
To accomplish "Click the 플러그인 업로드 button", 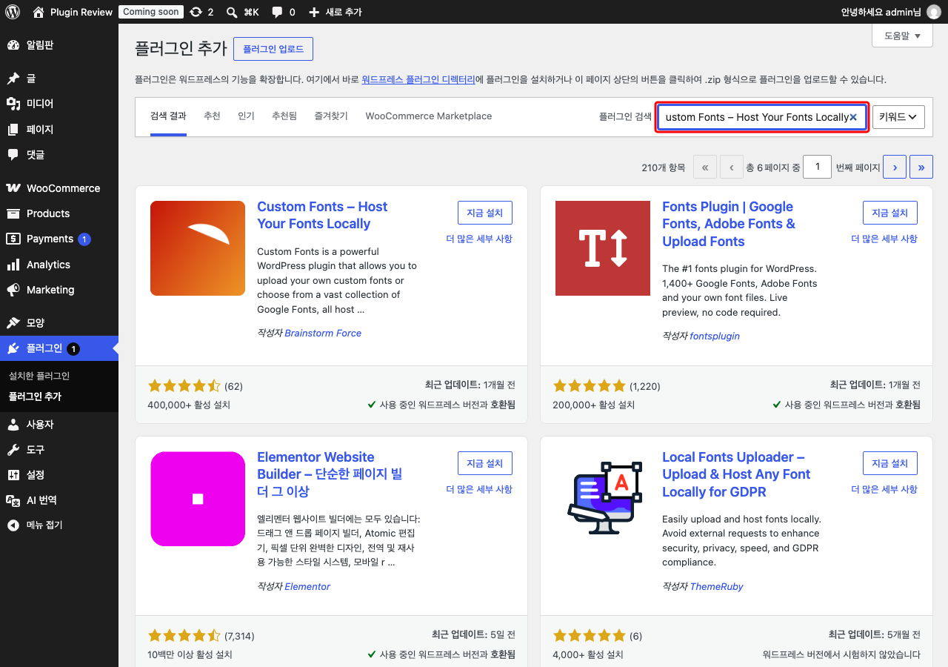I will click(273, 49).
